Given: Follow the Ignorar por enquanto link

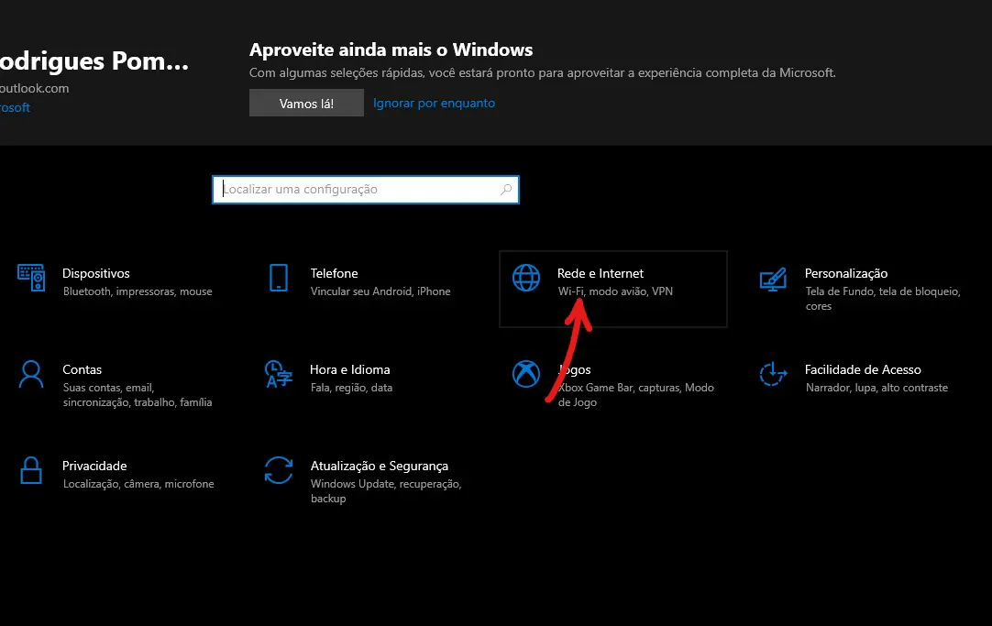Looking at the screenshot, I should point(434,103).
